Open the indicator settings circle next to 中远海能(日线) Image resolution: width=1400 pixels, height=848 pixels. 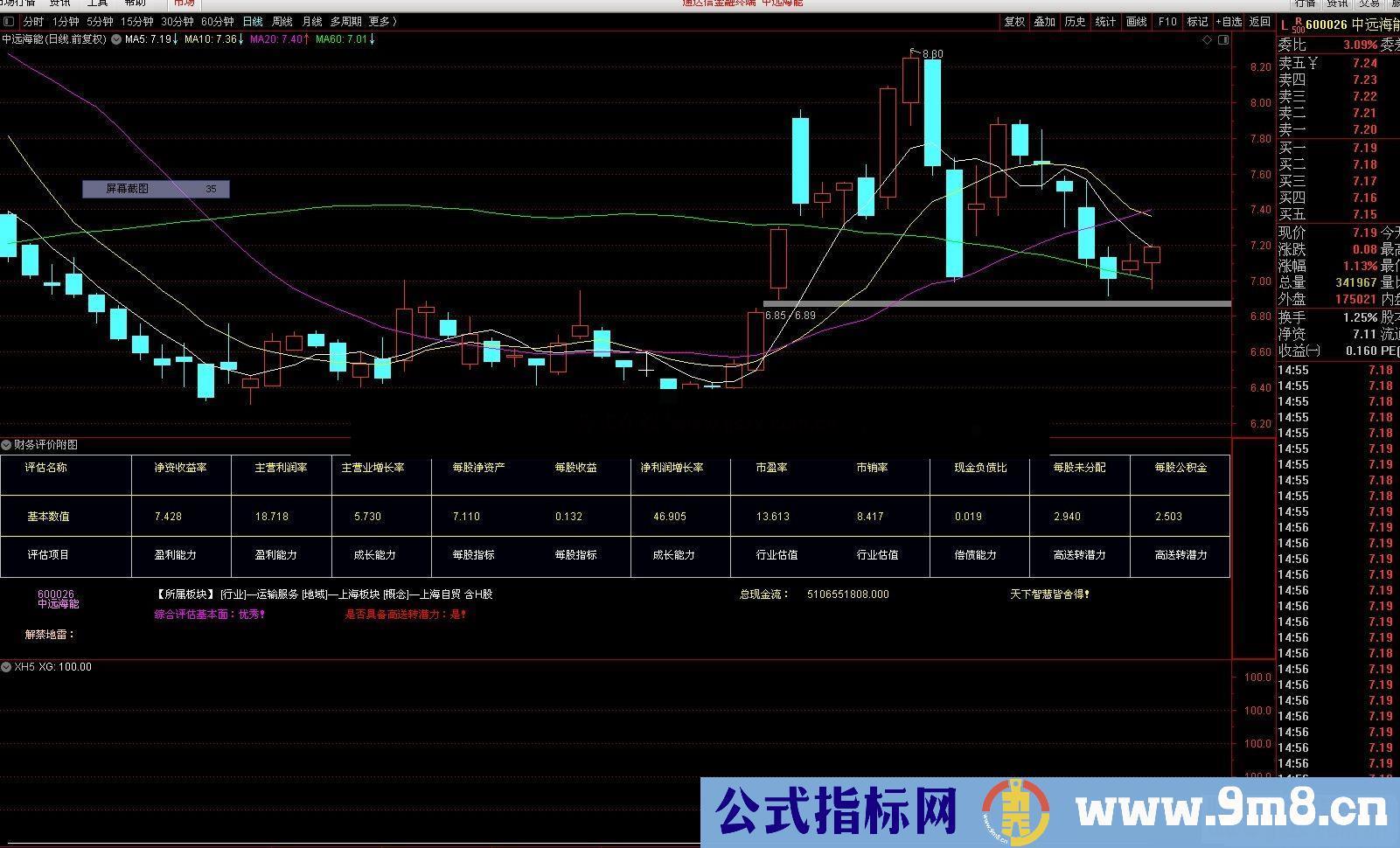point(116,39)
